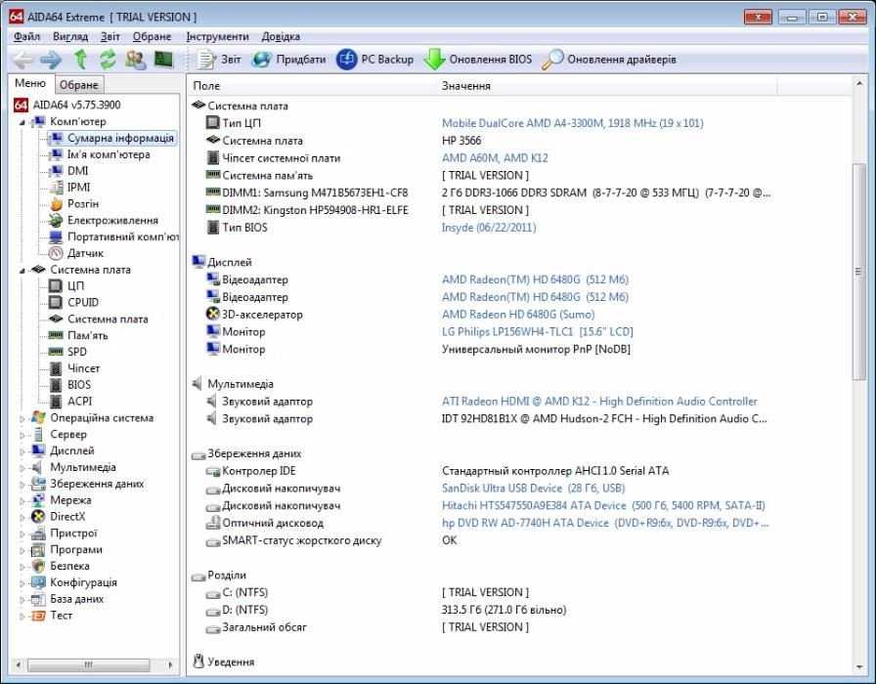
Task: Click the Датчик sensor icon
Action: pyautogui.click(x=56, y=253)
